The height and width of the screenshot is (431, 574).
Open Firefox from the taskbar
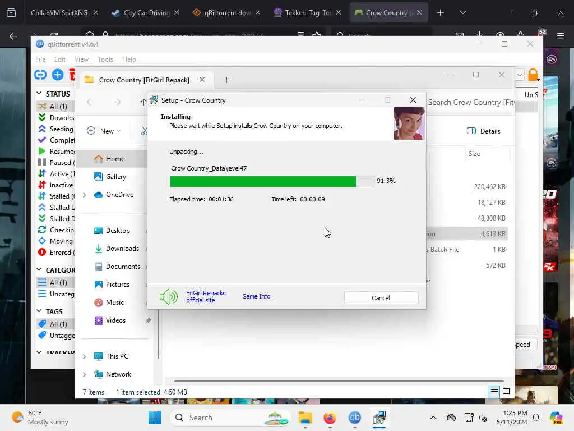click(x=330, y=418)
